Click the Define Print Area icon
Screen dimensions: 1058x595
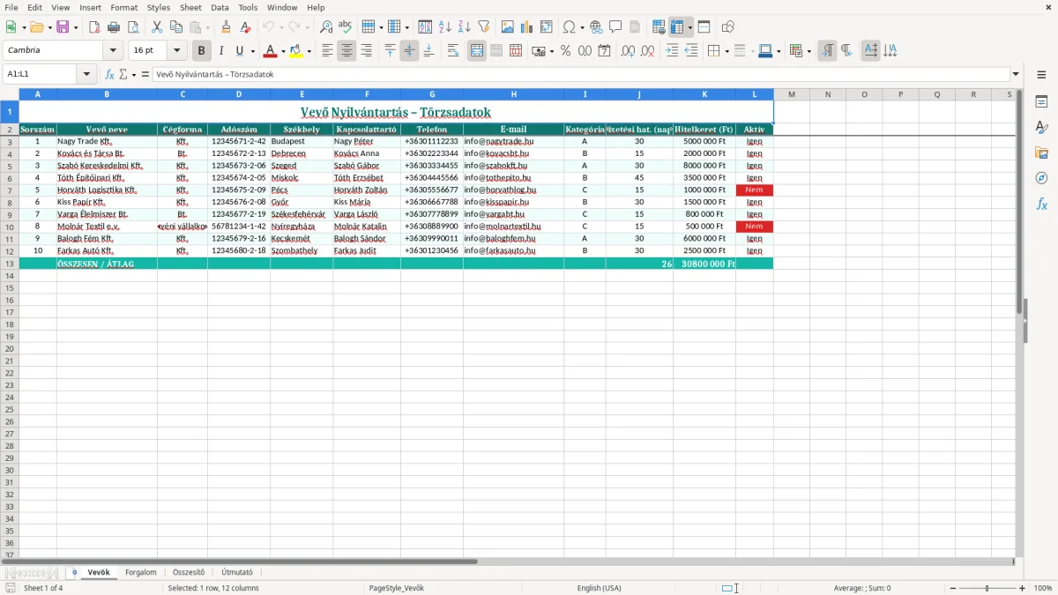point(659,27)
